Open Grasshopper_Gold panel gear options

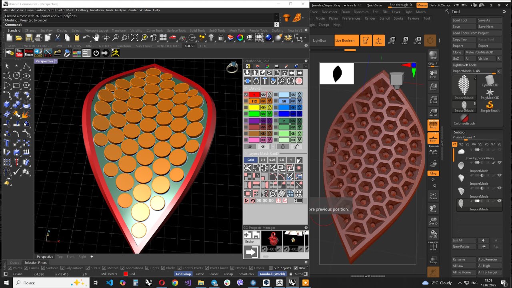(306, 61)
